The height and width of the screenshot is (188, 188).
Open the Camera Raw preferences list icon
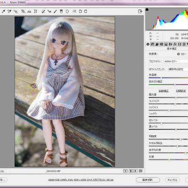tap(74, 11)
